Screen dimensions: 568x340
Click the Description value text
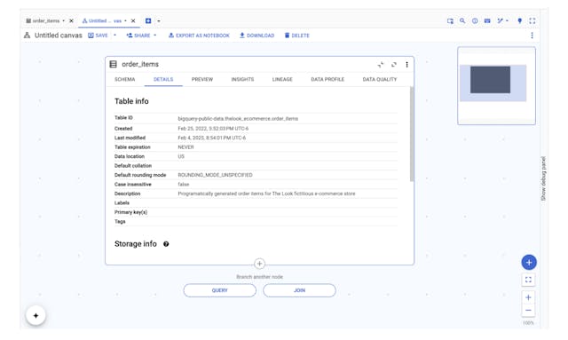click(266, 194)
